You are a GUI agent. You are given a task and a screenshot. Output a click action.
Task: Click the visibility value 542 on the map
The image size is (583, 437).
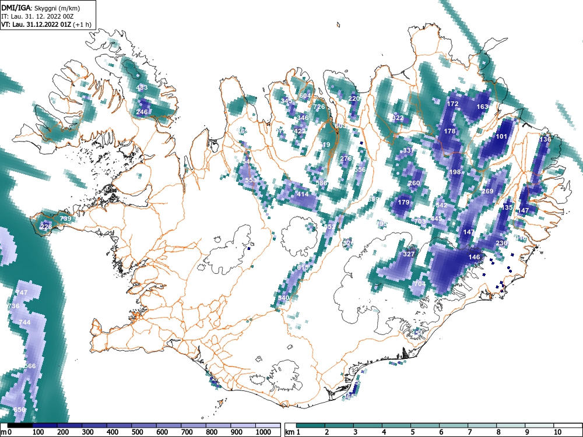[441, 205]
